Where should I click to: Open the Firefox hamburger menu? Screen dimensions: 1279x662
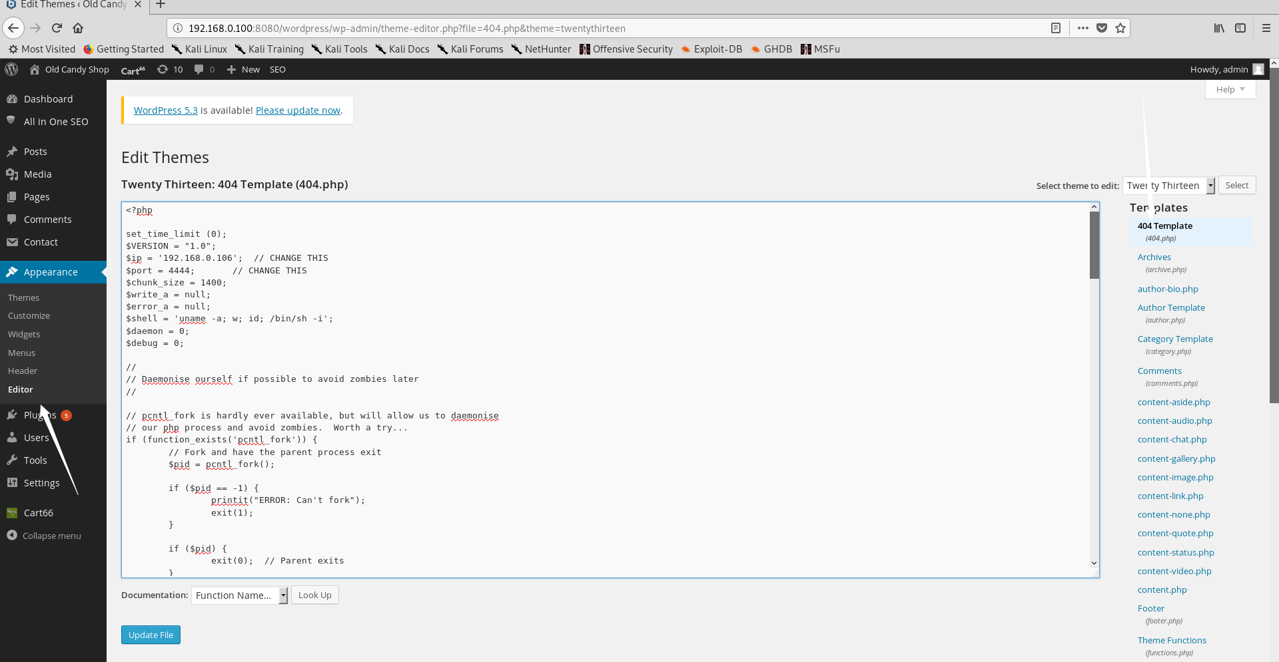point(1266,28)
